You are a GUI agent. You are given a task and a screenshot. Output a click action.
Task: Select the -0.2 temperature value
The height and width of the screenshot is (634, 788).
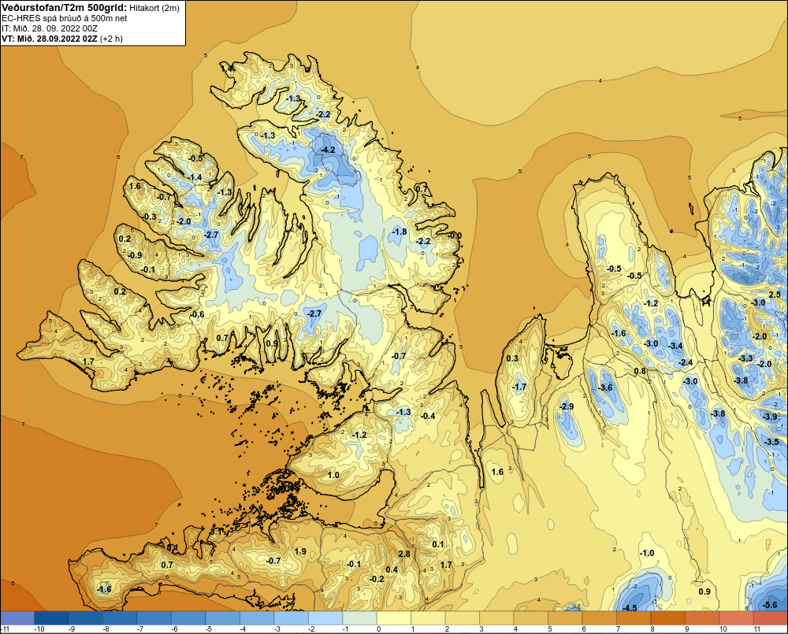377,579
